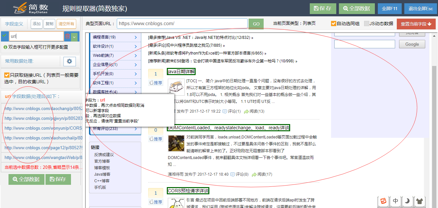Screen dimensions: 438x208
Task: Click the 阅读(13) read count link
Action: pos(254,111)
